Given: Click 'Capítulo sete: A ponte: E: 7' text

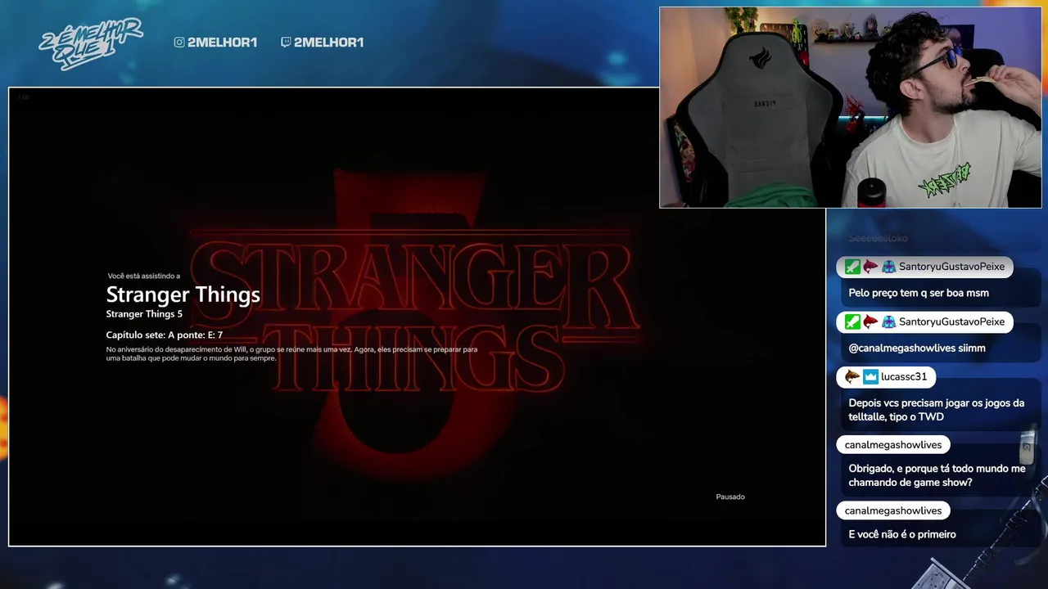Looking at the screenshot, I should 165,335.
